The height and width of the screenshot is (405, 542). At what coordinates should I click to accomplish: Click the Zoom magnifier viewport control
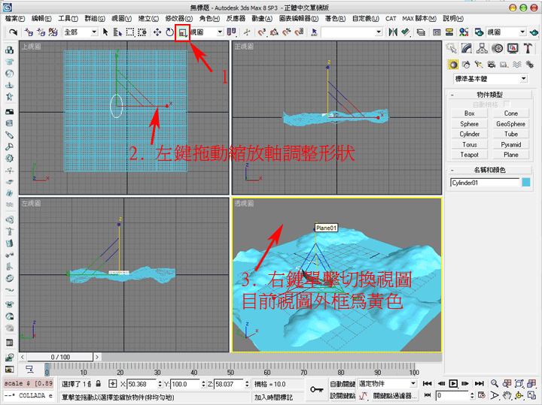click(x=495, y=384)
